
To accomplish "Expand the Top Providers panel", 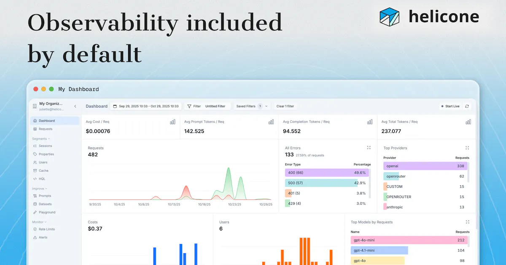I will point(467,148).
